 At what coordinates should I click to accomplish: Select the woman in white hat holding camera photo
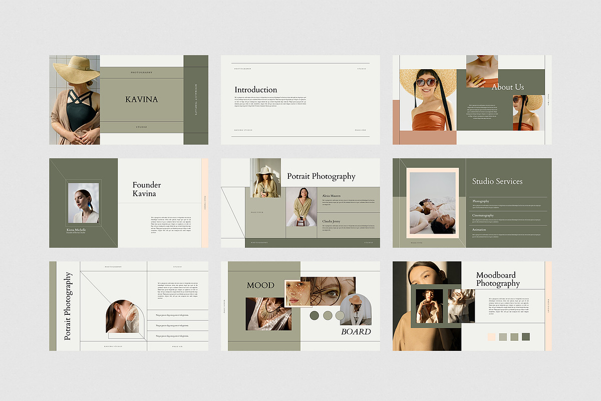click(x=265, y=178)
